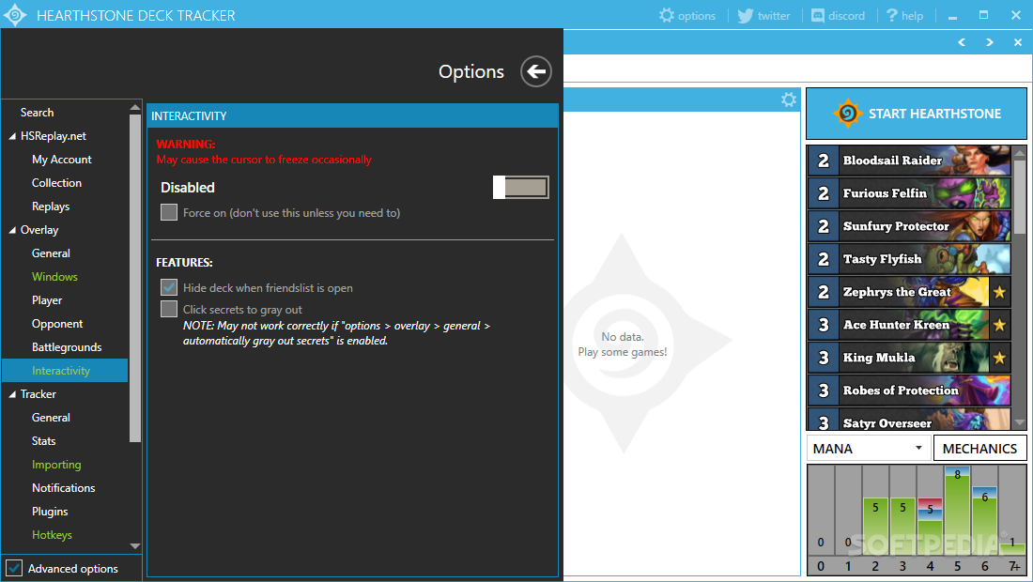The height and width of the screenshot is (582, 1033).
Task: Close the panel with the blue bar X
Action: pyautogui.click(x=1018, y=42)
